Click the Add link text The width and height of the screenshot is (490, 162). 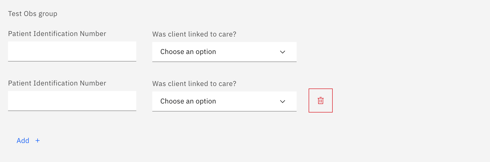pyautogui.click(x=23, y=140)
